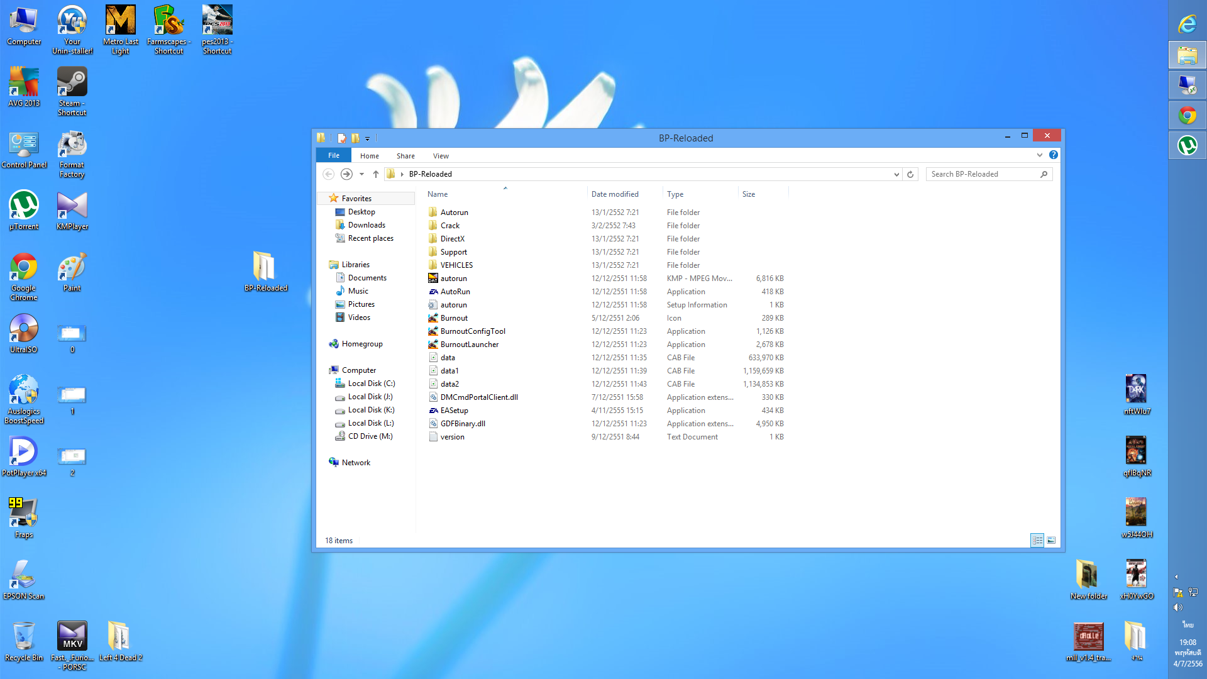Sort files by Date modified column
The height and width of the screenshot is (679, 1207).
point(614,194)
